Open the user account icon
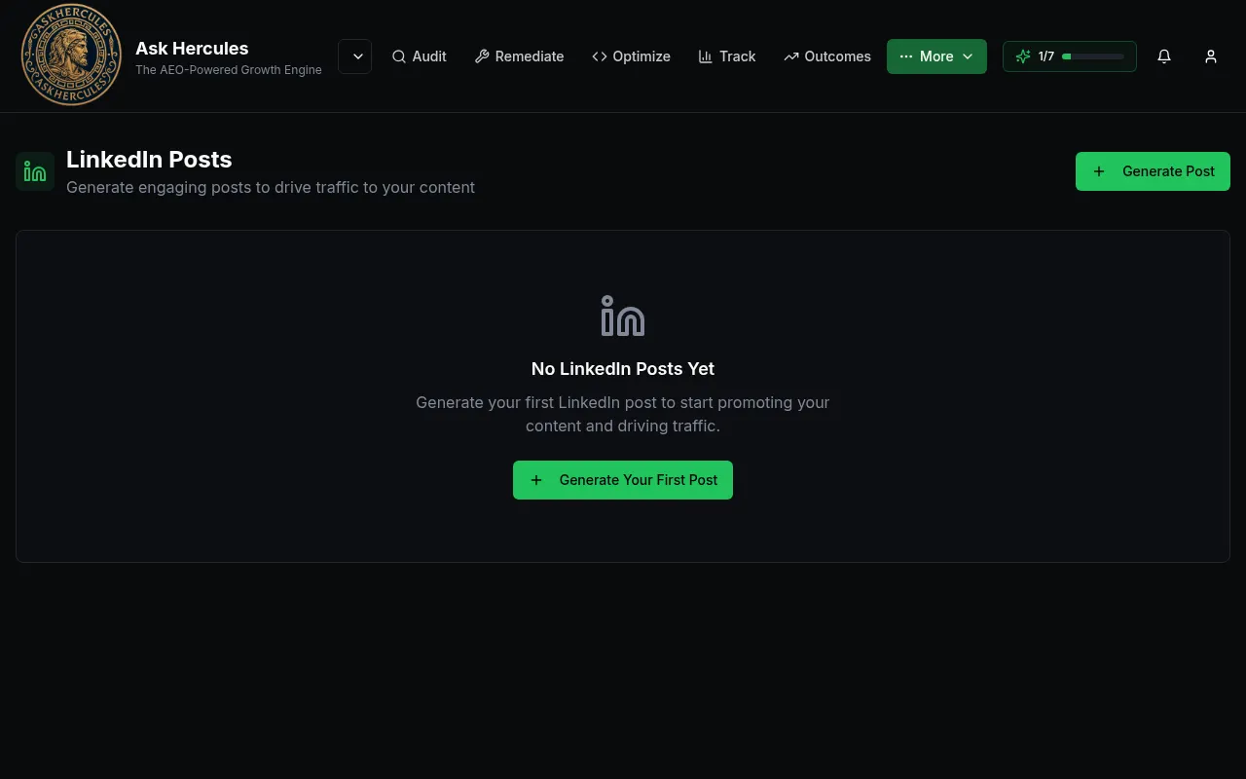This screenshot has height=779, width=1246. coord(1211,56)
